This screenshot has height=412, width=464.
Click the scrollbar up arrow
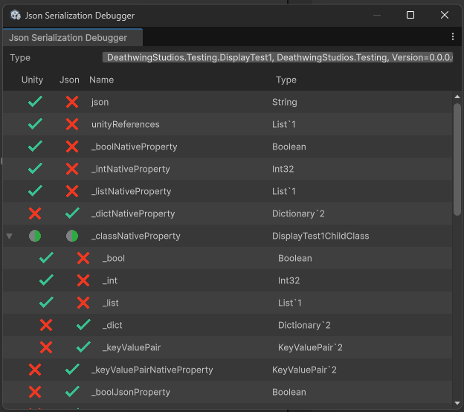click(457, 97)
